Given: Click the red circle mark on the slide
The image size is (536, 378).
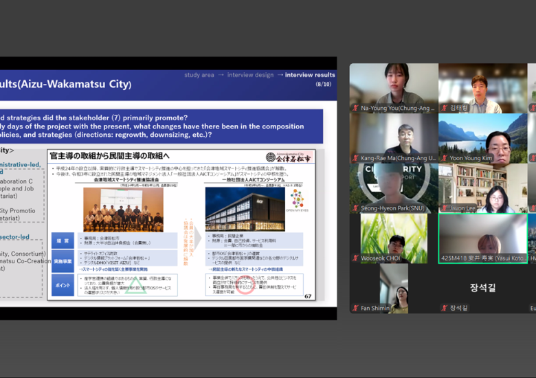Looking at the screenshot, I should (245, 286).
